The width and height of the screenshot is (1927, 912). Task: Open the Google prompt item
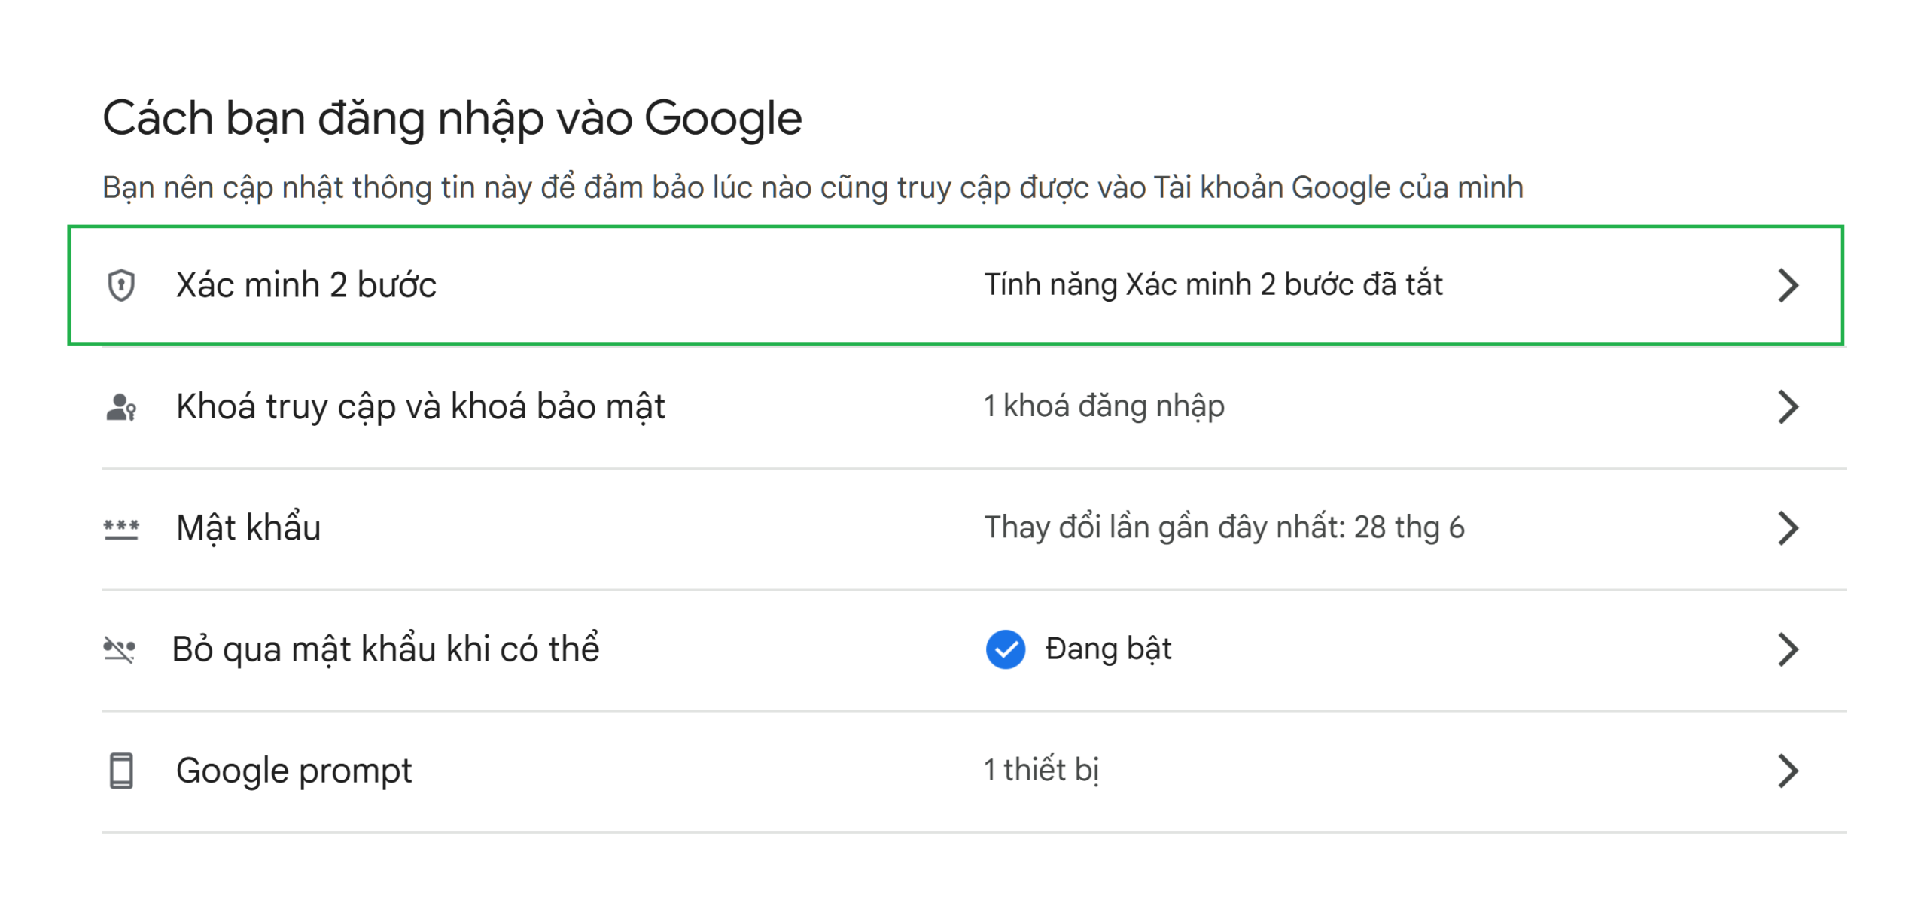[x=974, y=771]
